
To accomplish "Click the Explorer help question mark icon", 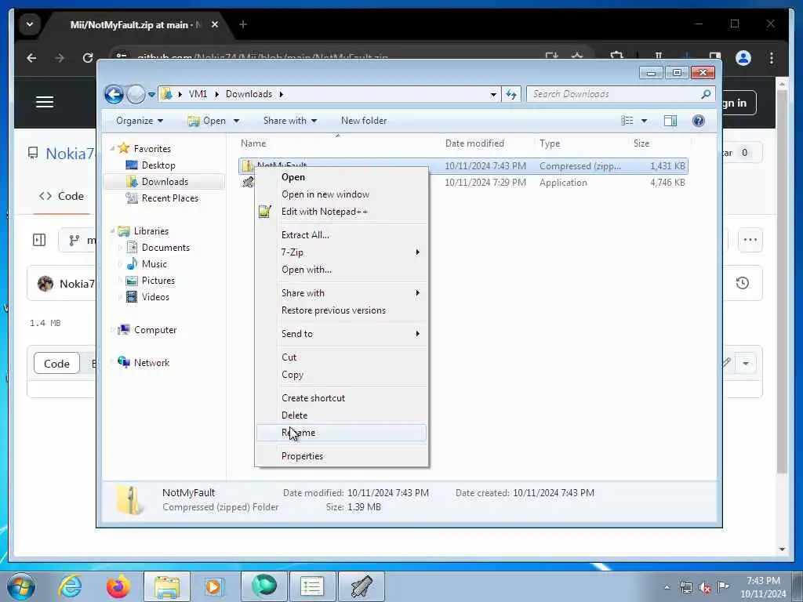I will tap(698, 121).
